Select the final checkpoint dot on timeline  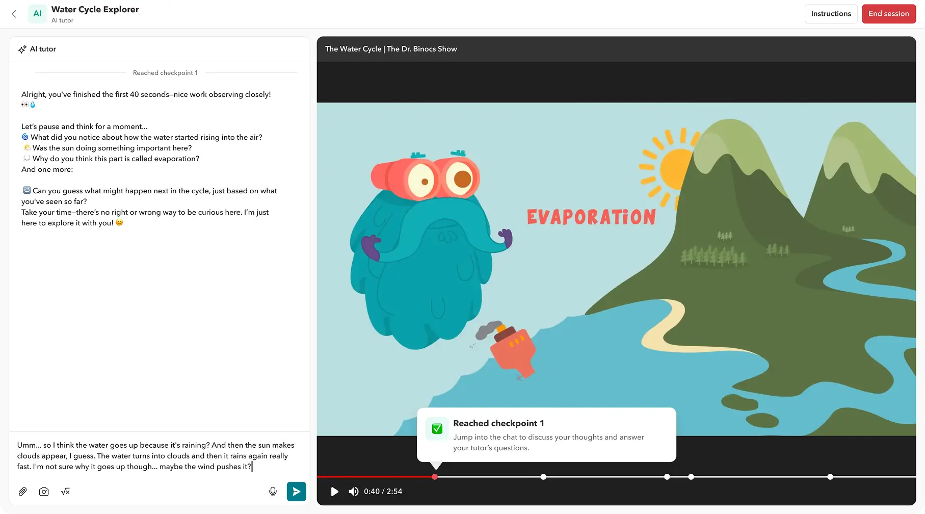[830, 477]
